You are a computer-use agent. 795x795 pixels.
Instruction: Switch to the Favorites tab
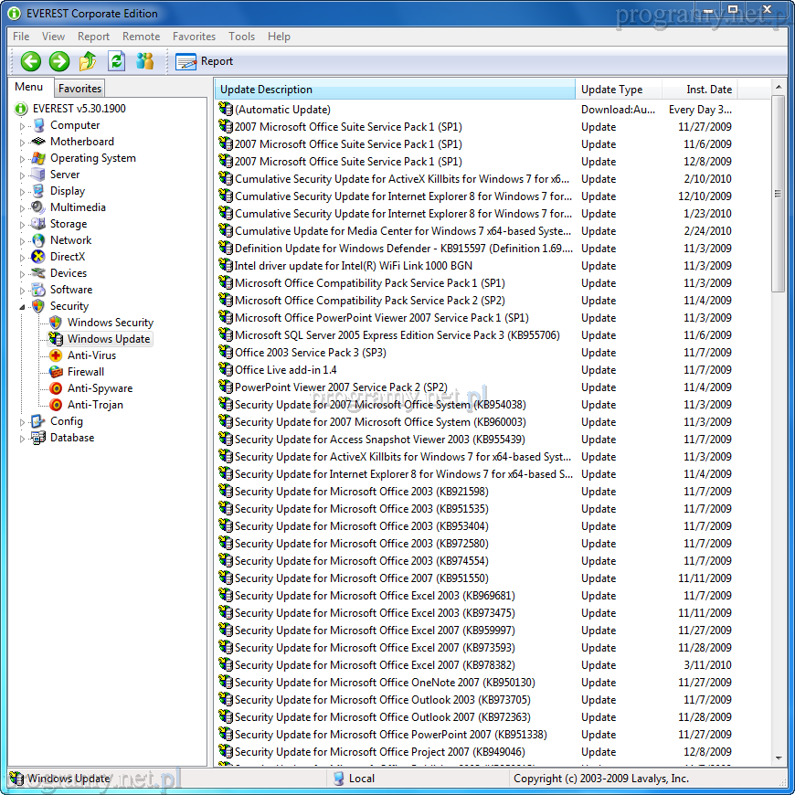tap(79, 89)
